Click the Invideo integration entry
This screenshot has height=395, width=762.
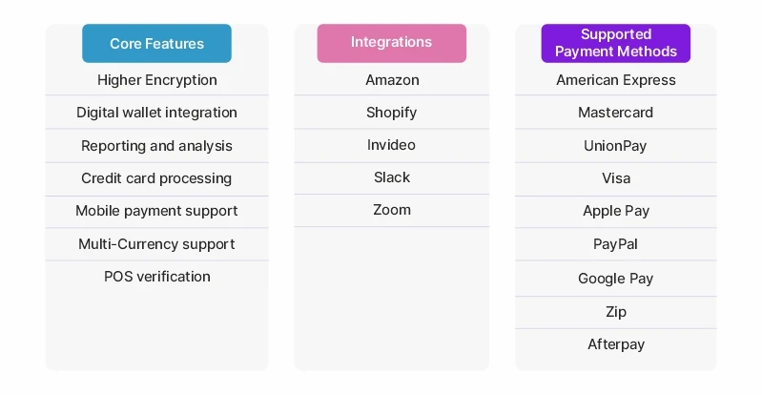point(391,145)
